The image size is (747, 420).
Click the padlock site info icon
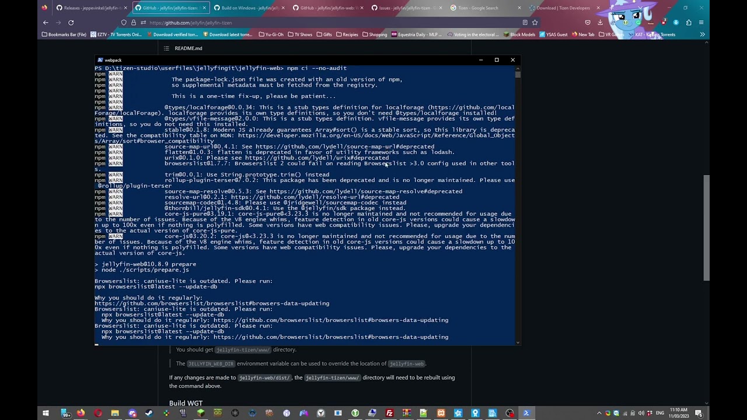tap(133, 23)
